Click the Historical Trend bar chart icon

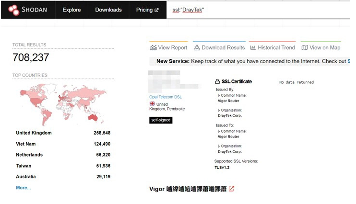coord(253,47)
